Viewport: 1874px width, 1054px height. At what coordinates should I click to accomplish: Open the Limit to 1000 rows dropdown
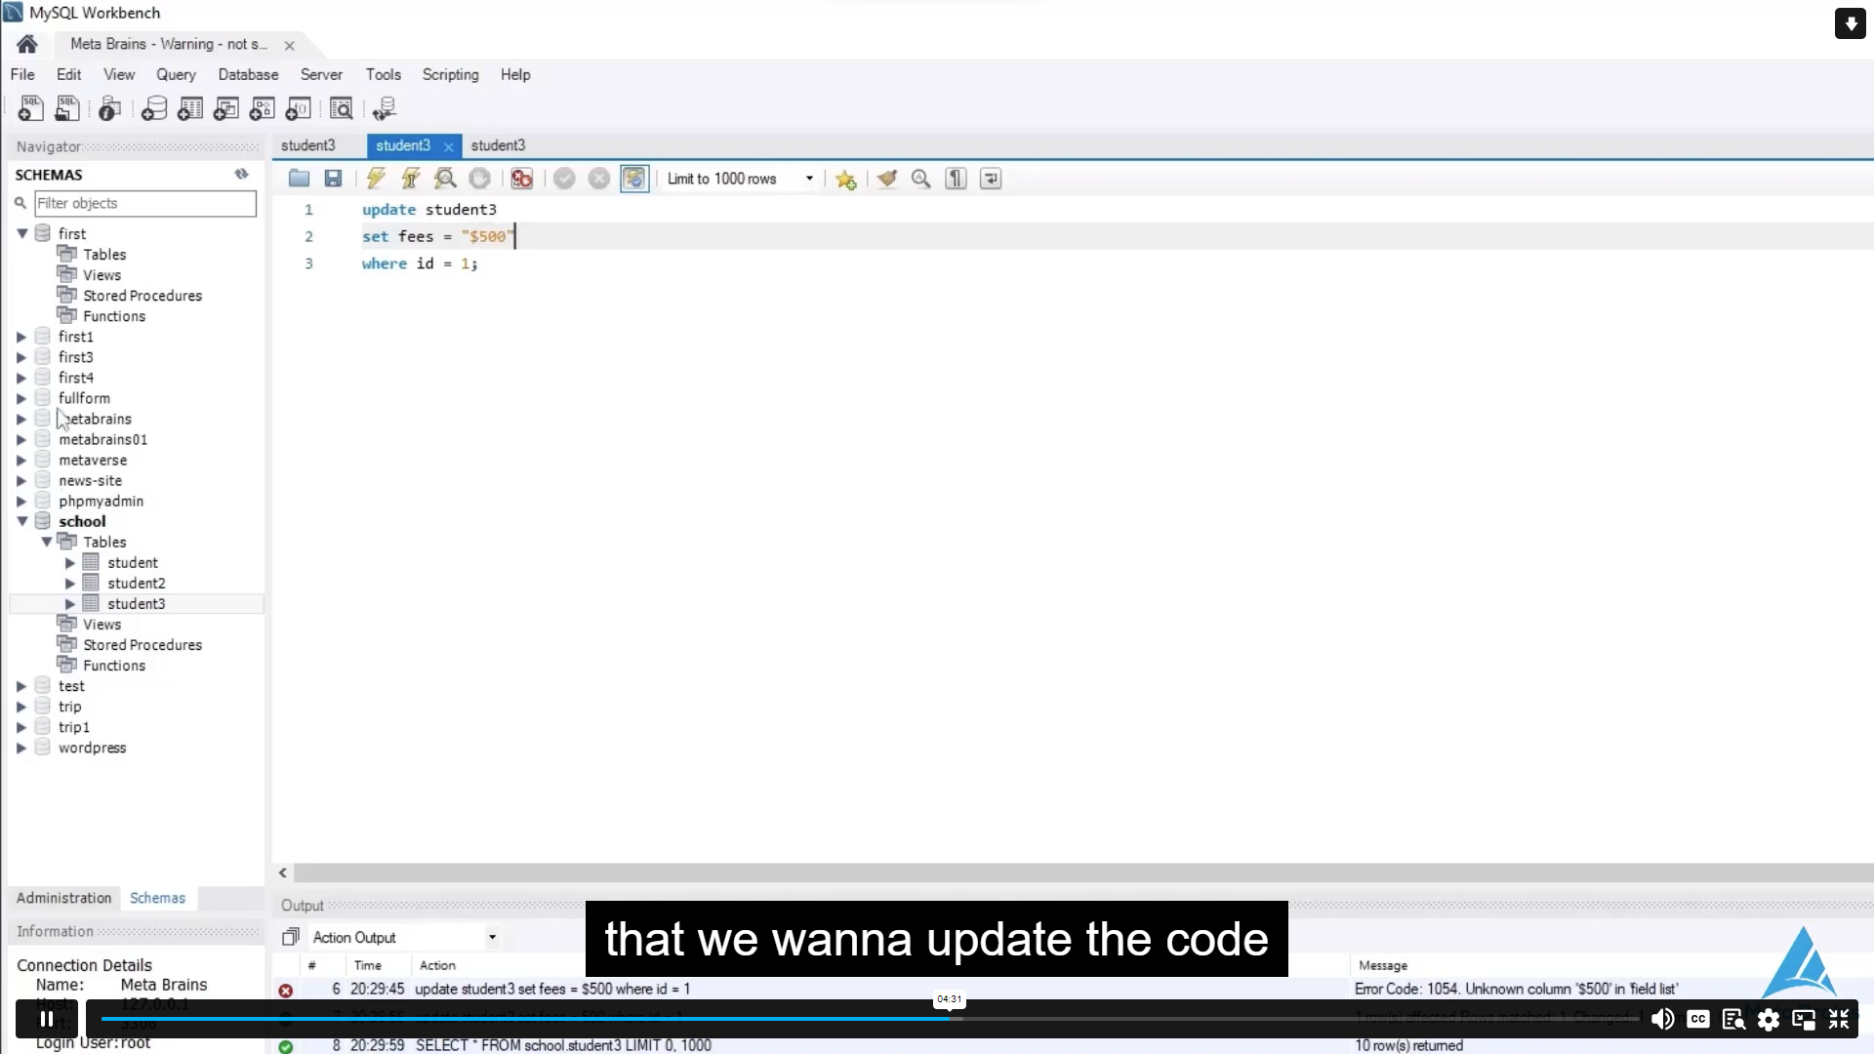tap(808, 179)
